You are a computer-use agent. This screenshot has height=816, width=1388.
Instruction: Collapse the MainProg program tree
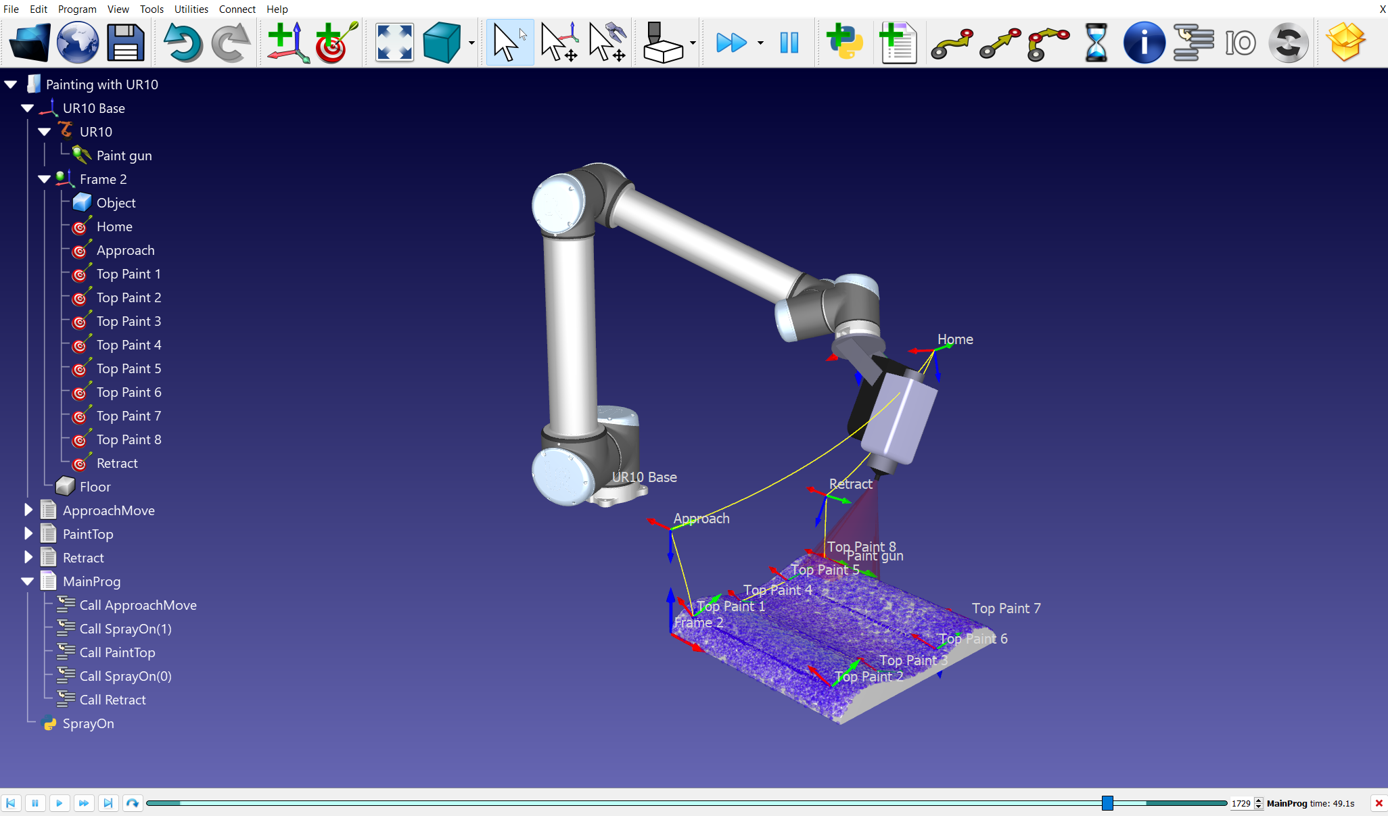pos(28,581)
